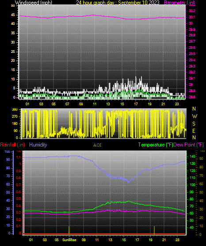Viewport: 206px width, 246px height.
Task: Select the 25 value on the windspeed axis
Action: tap(13, 52)
